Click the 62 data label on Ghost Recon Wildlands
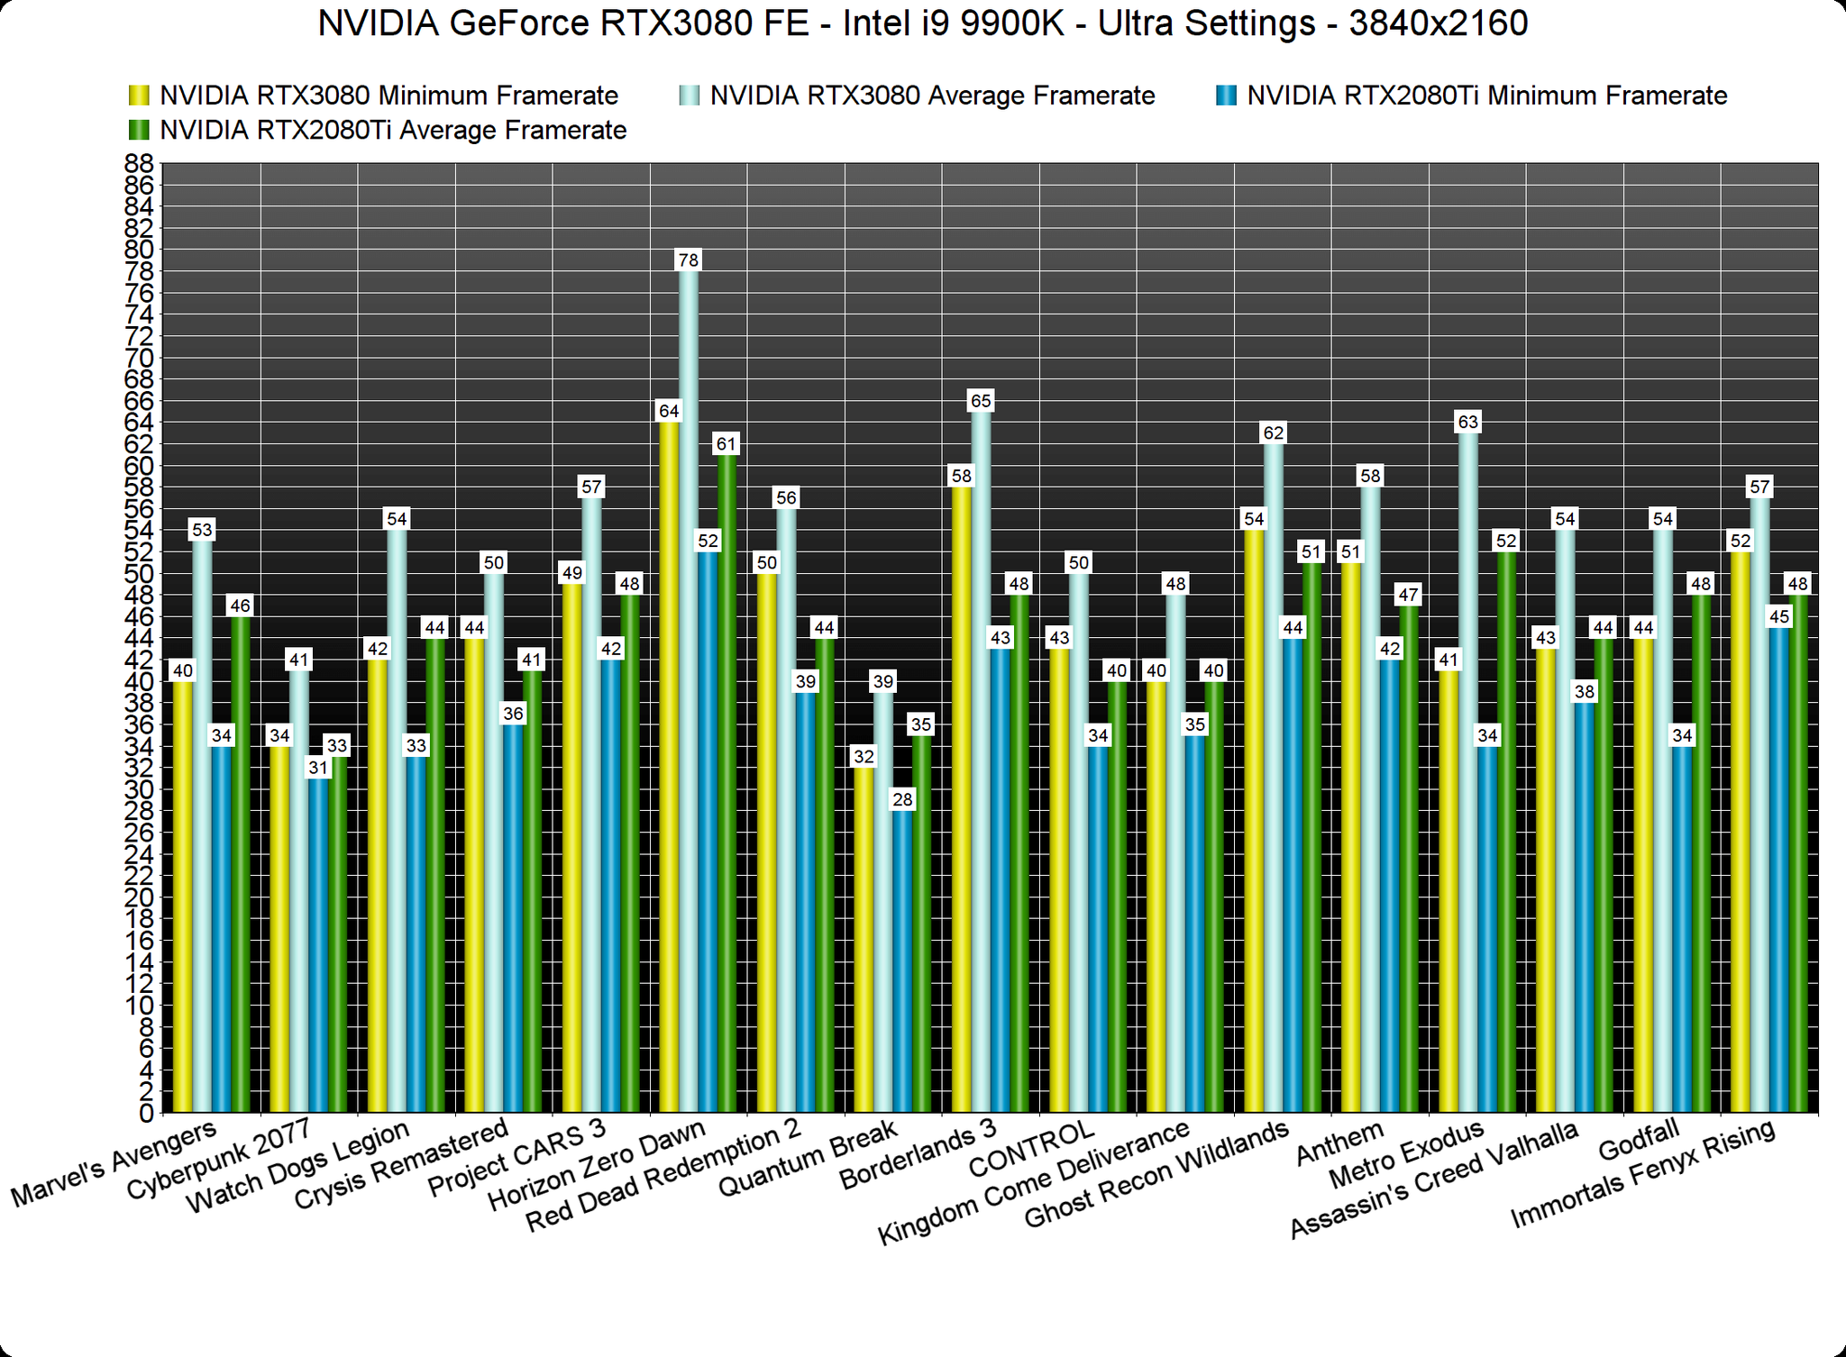Screen dimensions: 1846x1357 point(1273,433)
